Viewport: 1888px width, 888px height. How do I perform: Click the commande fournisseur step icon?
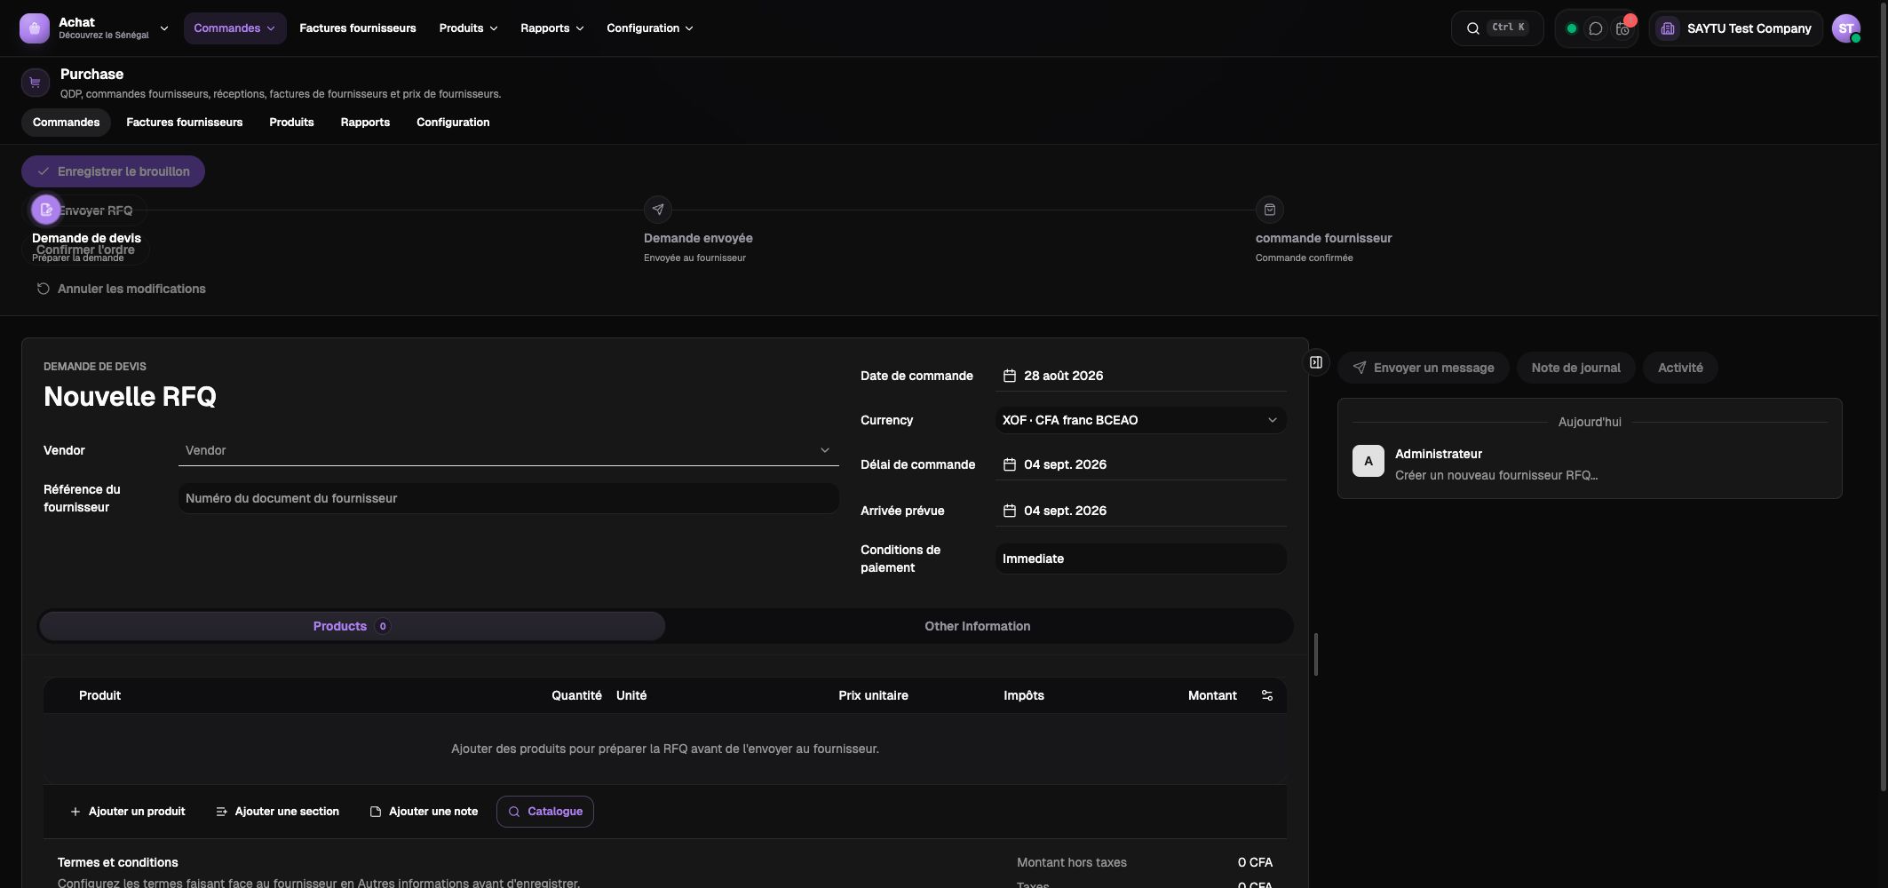(1270, 210)
